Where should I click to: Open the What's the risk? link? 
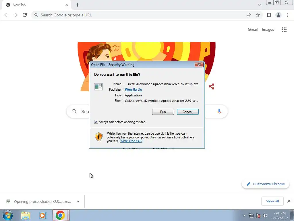(131, 141)
